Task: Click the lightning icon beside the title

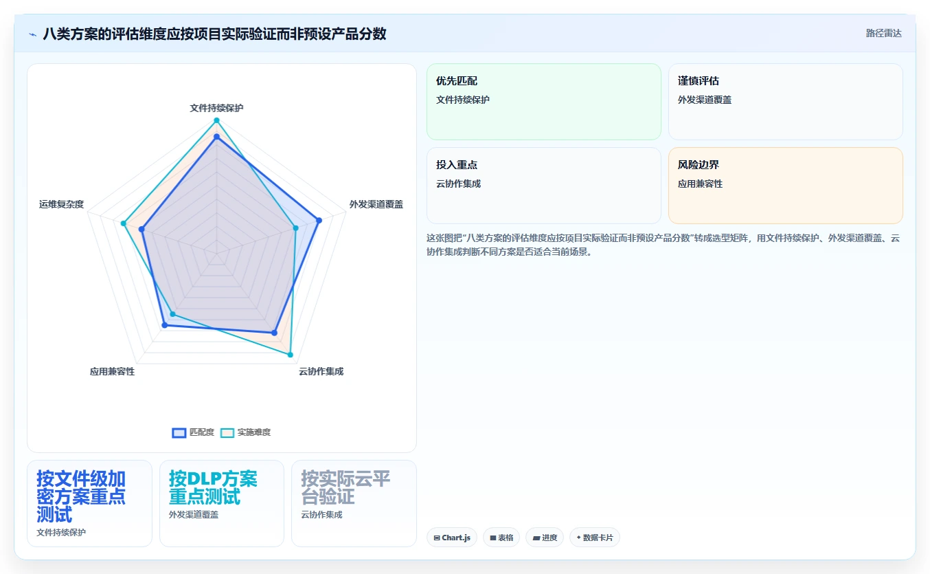Action: [33, 34]
